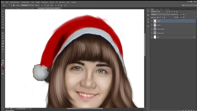Select the History Brush tool
Viewport: 197px width, 111px height.
coord(3,36)
